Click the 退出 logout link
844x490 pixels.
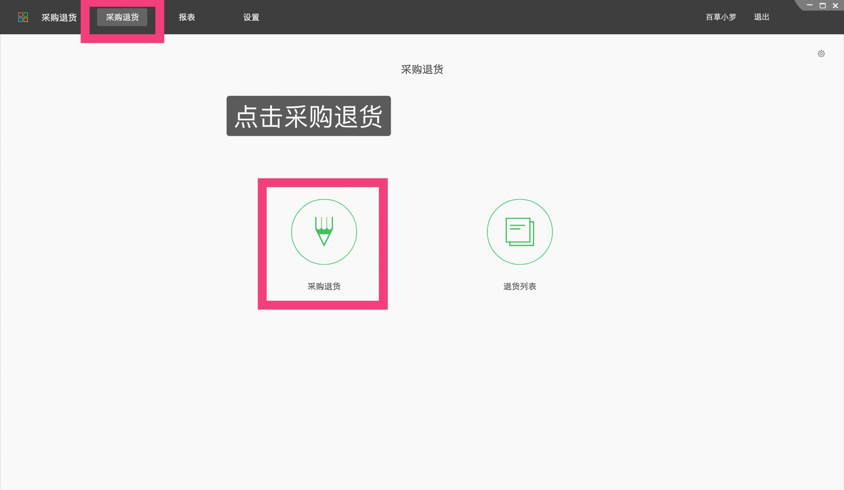click(x=761, y=17)
